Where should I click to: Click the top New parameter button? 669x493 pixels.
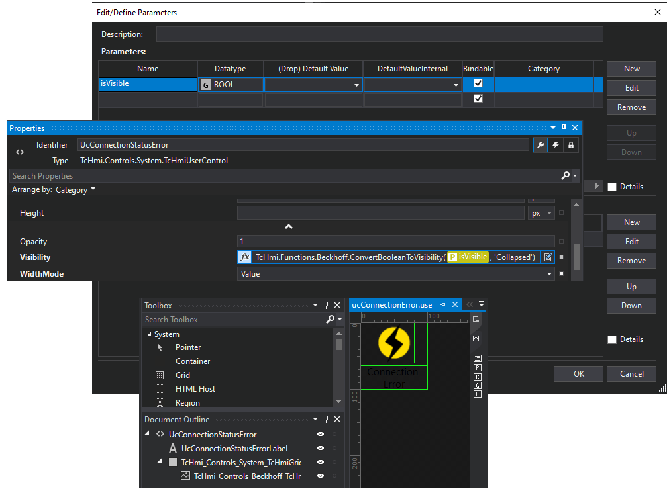631,69
